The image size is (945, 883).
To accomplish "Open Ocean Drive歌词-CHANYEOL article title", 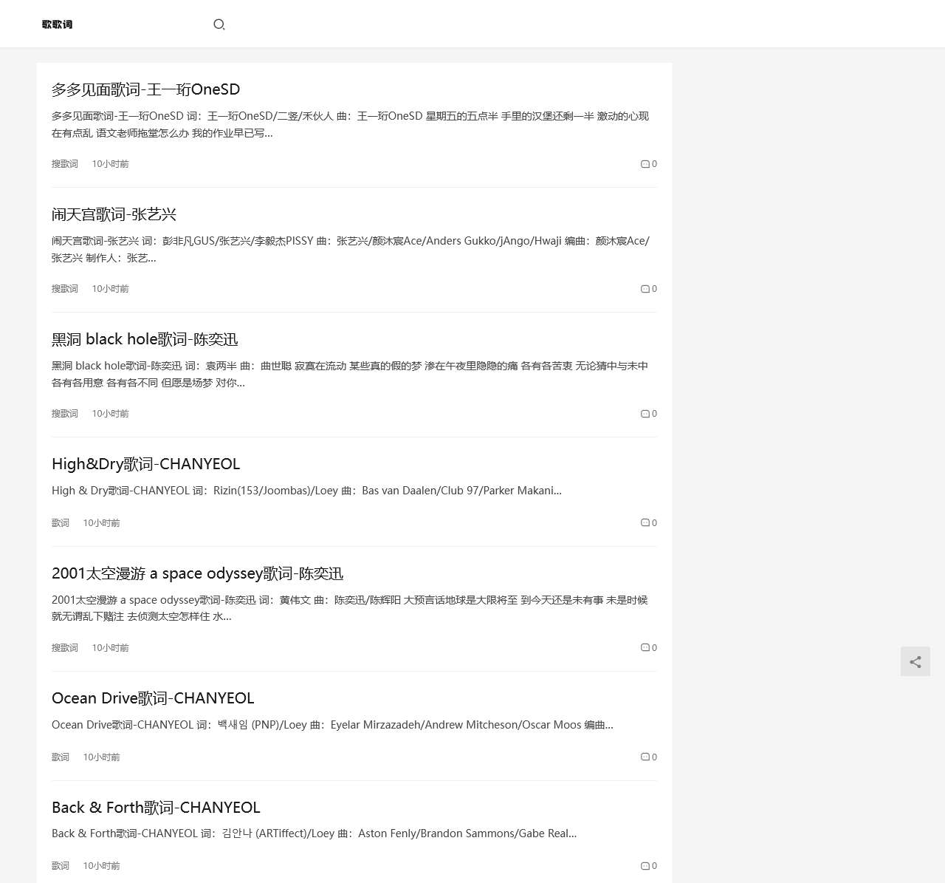I will pos(153,698).
